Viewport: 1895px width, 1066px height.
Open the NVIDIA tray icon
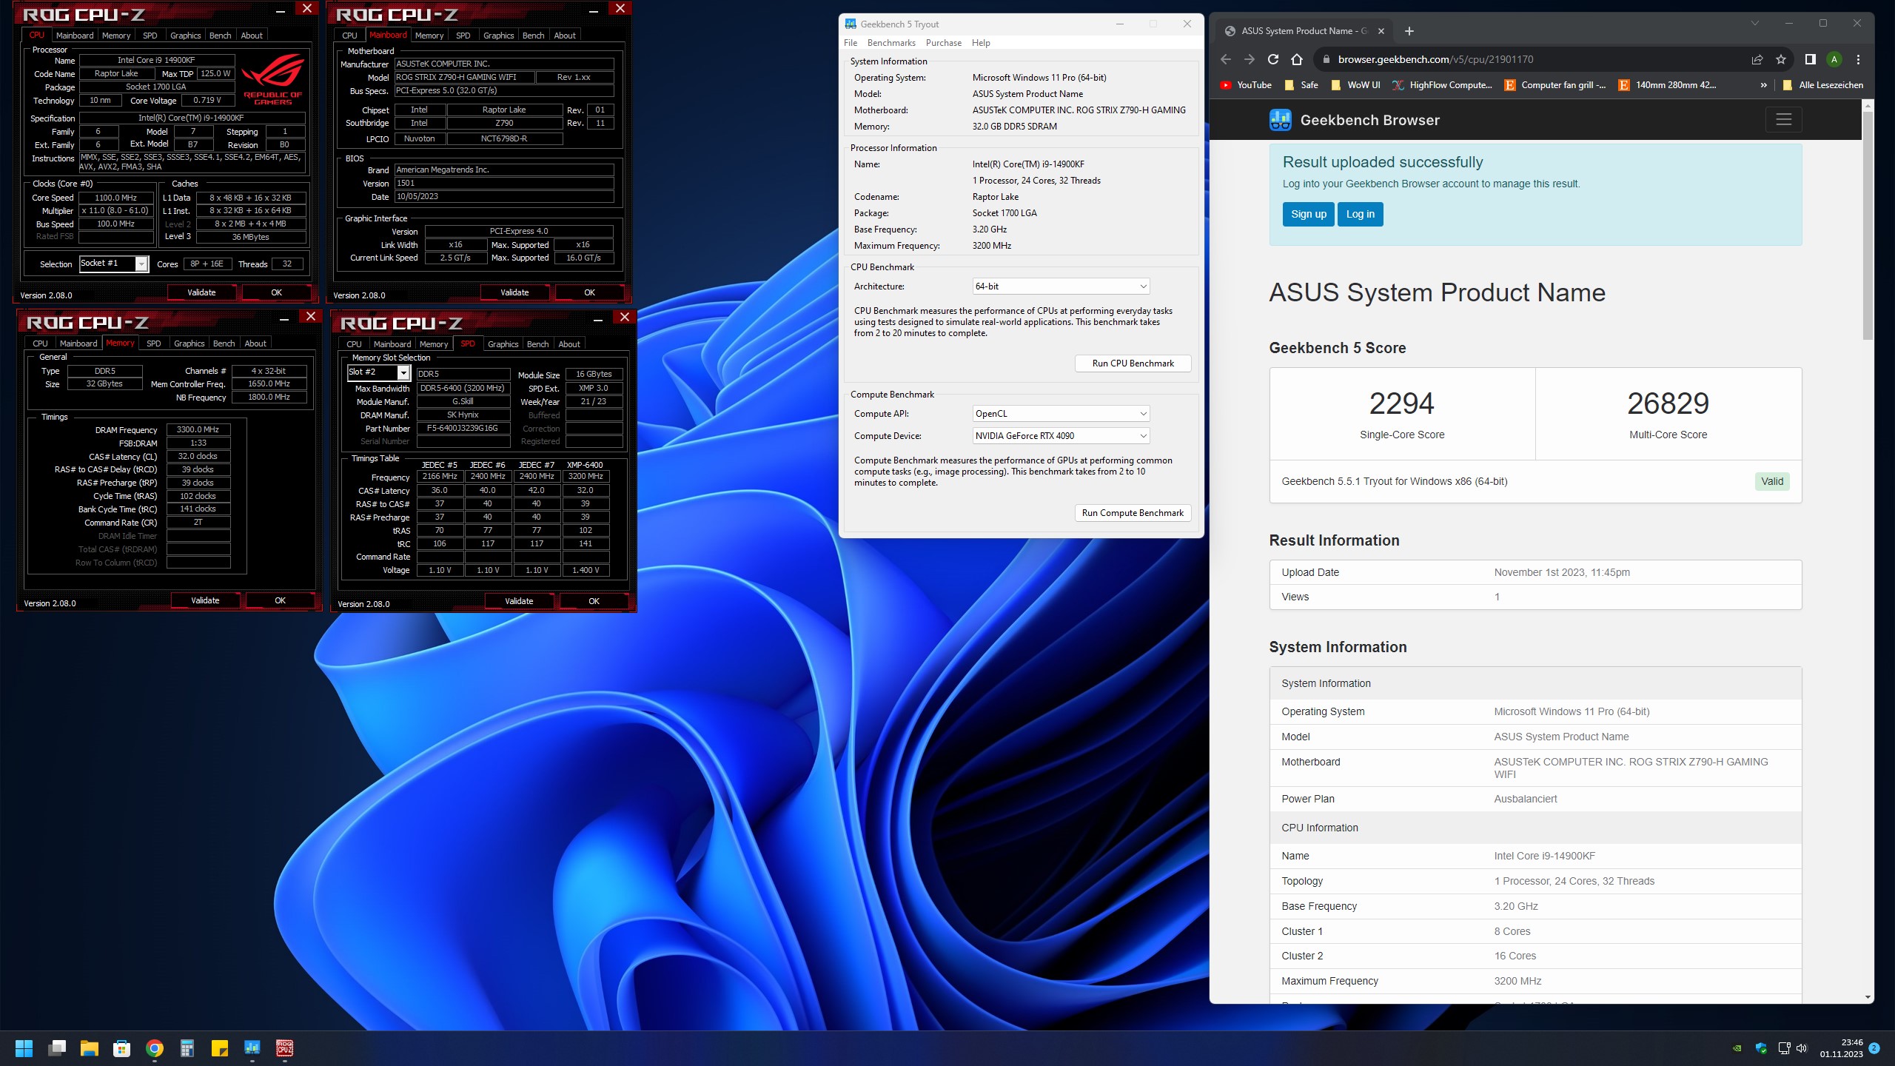click(x=1737, y=1048)
